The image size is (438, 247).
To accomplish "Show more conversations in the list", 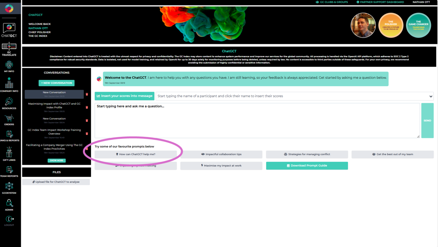I will 57,160.
